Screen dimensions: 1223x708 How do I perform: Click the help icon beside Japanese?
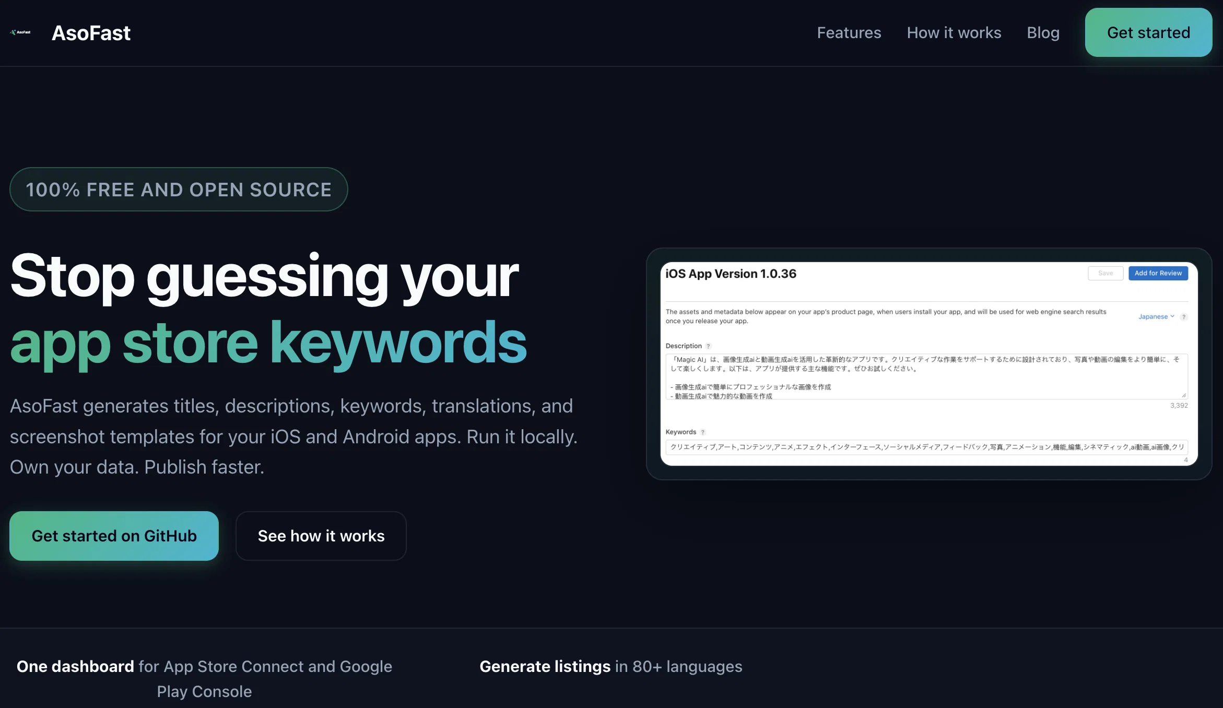(1184, 317)
